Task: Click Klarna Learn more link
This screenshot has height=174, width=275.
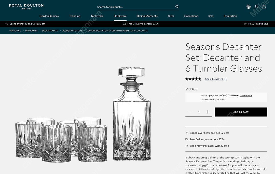Action: pyautogui.click(x=245, y=96)
